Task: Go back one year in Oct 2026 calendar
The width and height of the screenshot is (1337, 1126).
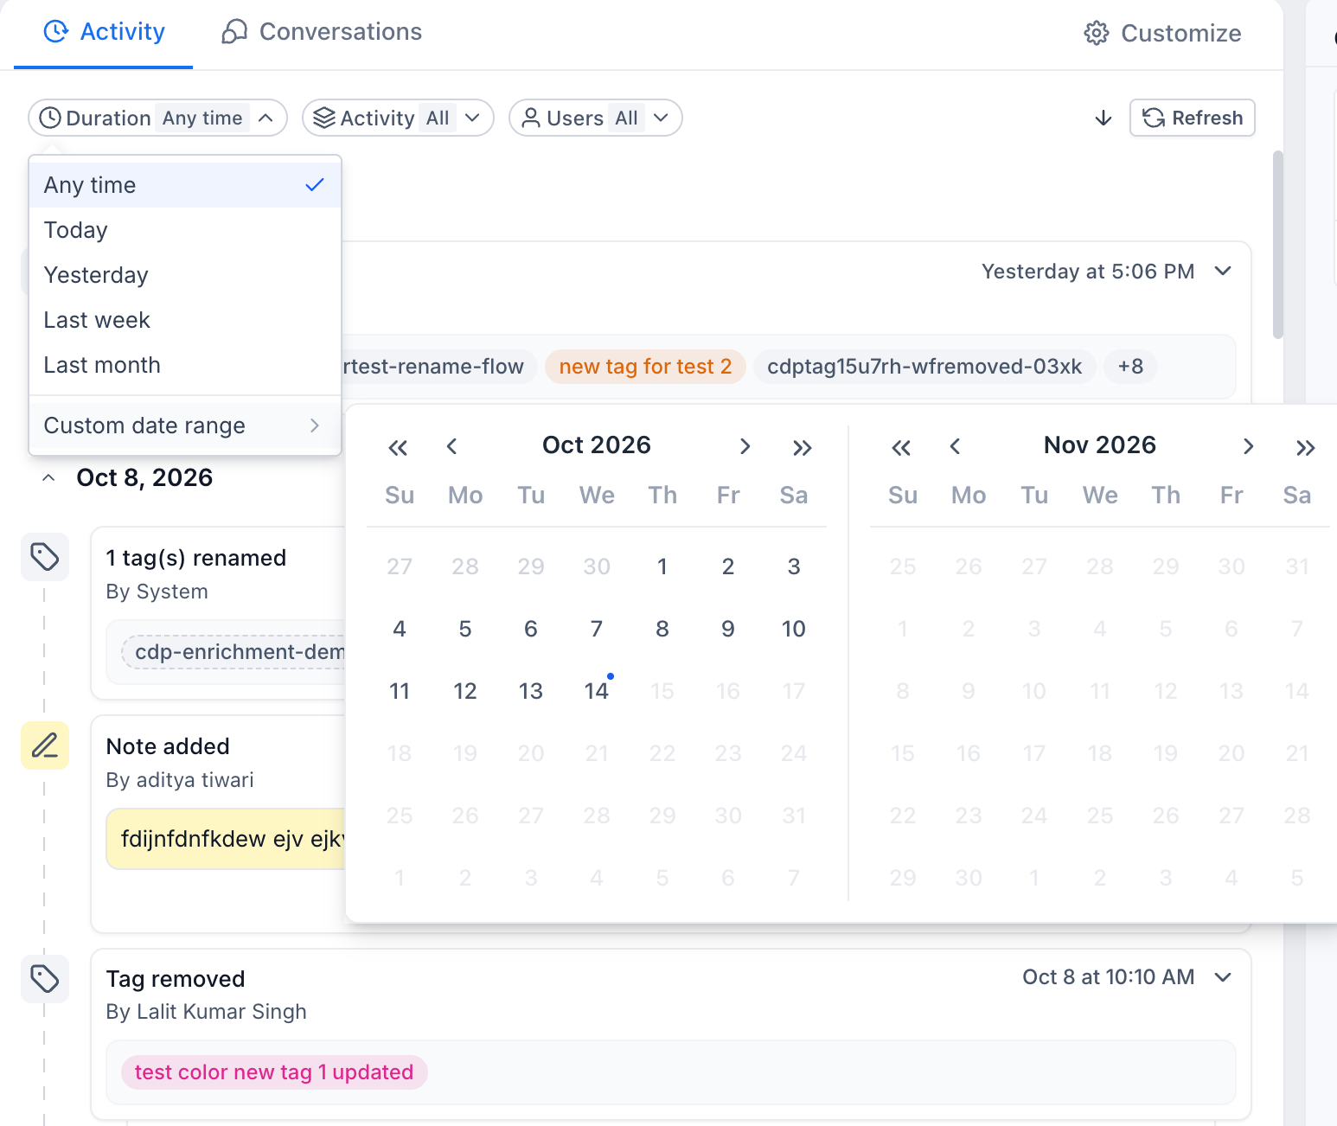Action: 398,447
